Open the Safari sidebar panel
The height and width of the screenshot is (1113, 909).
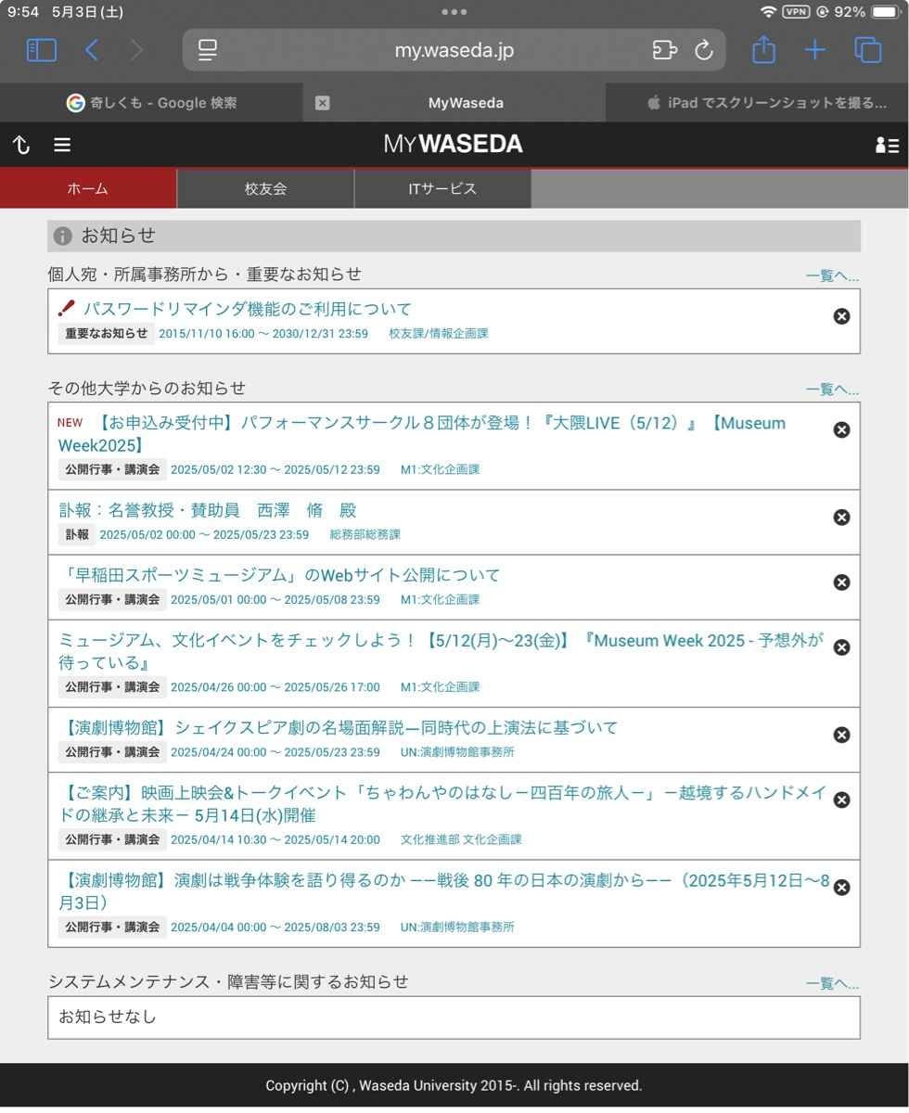[x=41, y=50]
